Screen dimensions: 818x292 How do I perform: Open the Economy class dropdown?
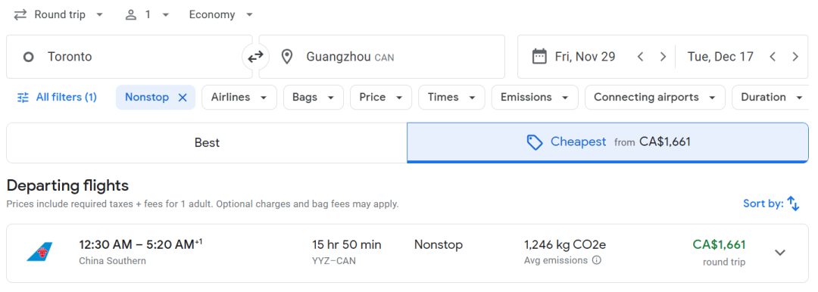click(221, 14)
